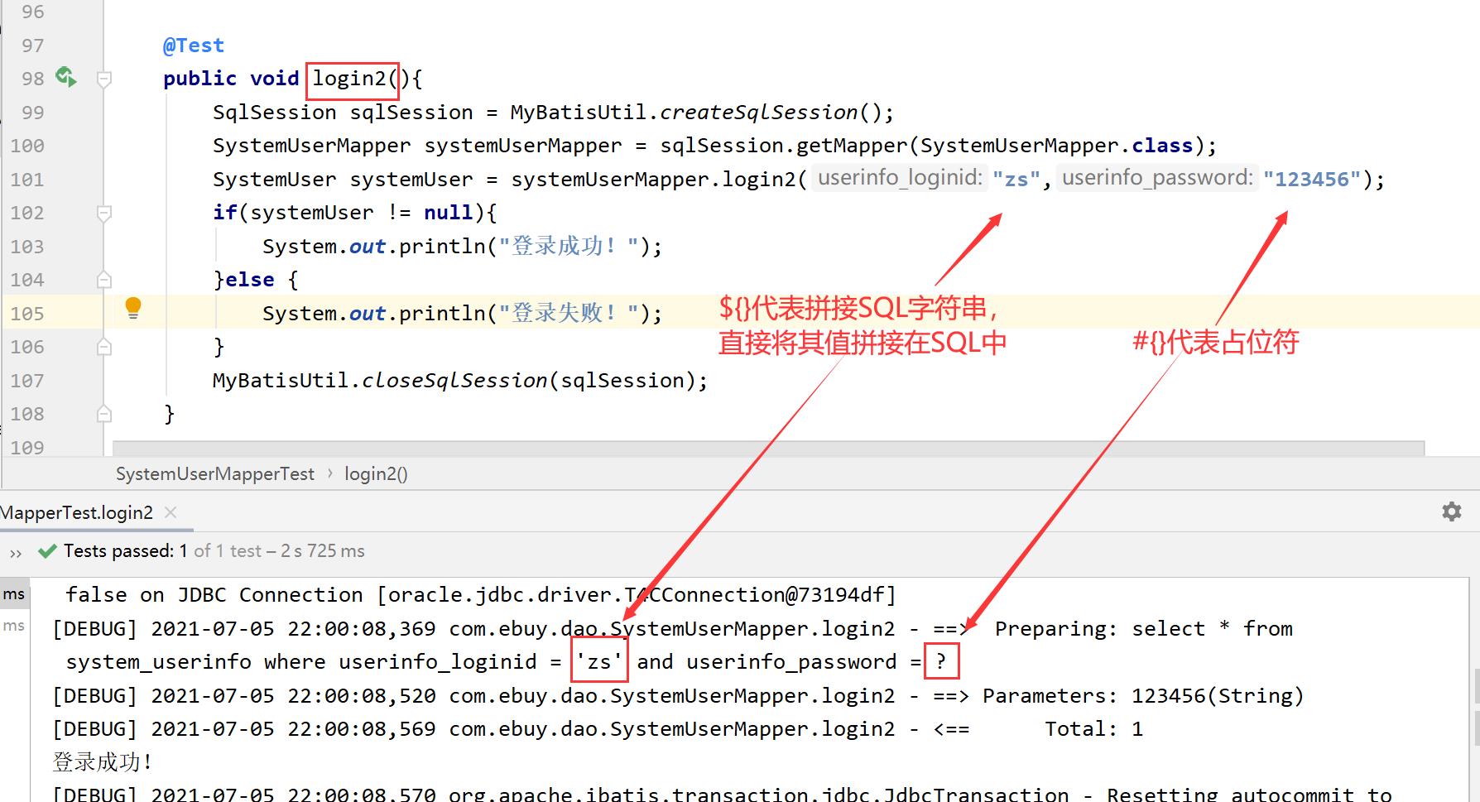This screenshot has width=1480, height=802.
Task: Click line number 101 in the gutter
Action: (x=27, y=180)
